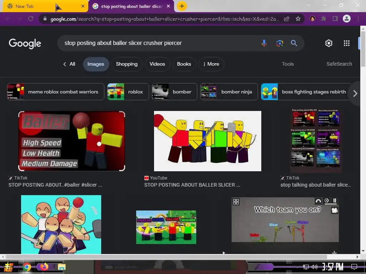Open the taskbar network status icon

306,267
